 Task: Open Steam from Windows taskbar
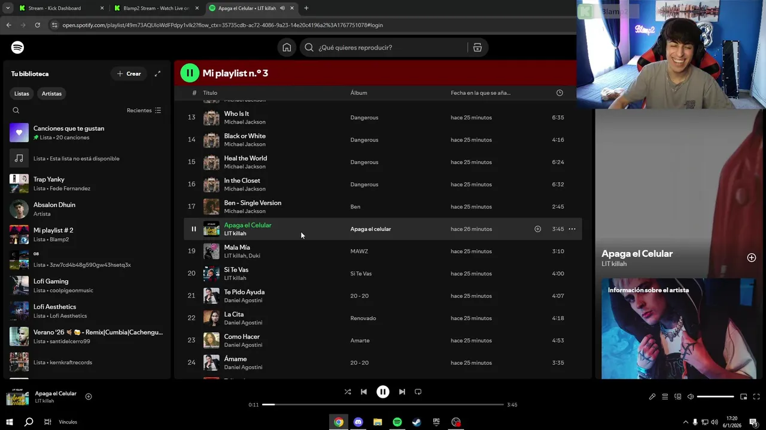tap(417, 422)
